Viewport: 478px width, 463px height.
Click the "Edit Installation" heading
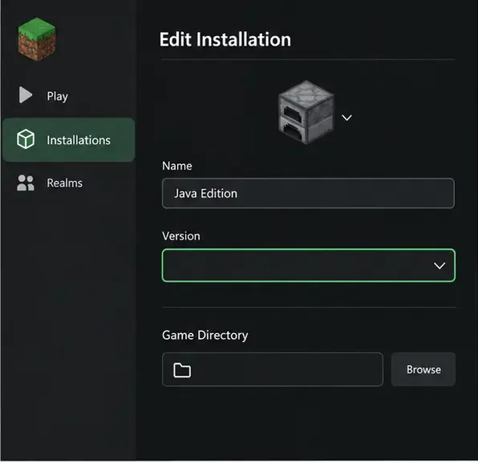click(225, 39)
